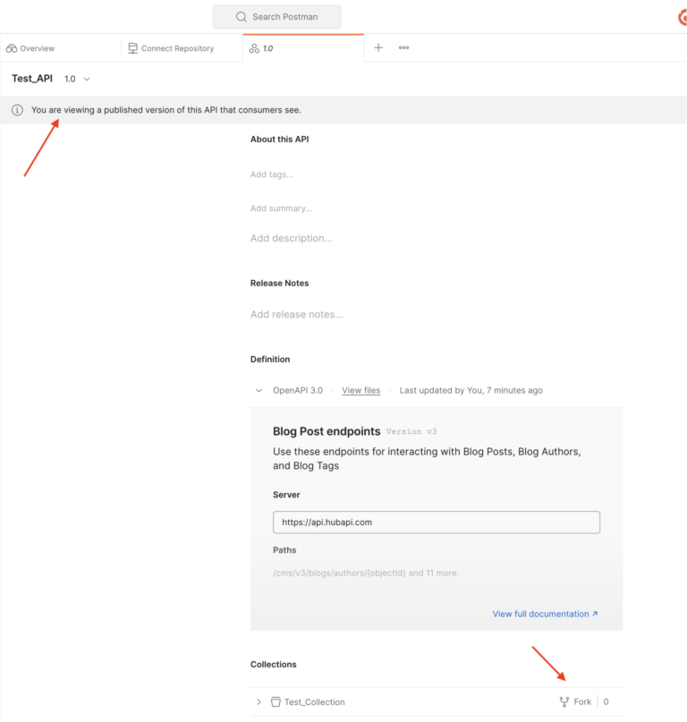Click the Overview tab icon
687x722 pixels.
tap(12, 48)
